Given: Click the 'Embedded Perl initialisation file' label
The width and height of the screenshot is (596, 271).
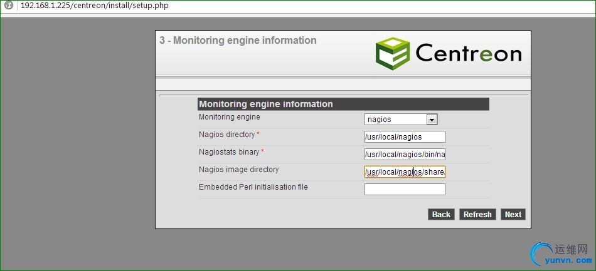Looking at the screenshot, I should coord(253,187).
